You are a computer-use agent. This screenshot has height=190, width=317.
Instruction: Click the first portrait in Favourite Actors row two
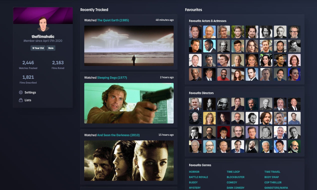[195, 46]
